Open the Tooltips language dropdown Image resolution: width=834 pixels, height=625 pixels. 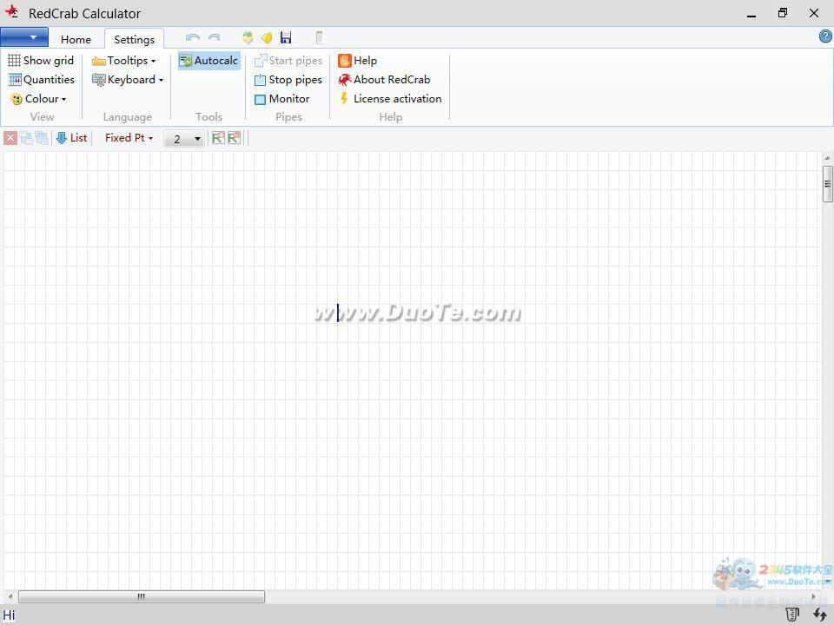point(124,61)
